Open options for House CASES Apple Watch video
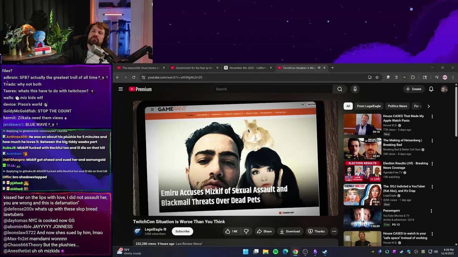This screenshot has height=257, width=458. pos(432,116)
